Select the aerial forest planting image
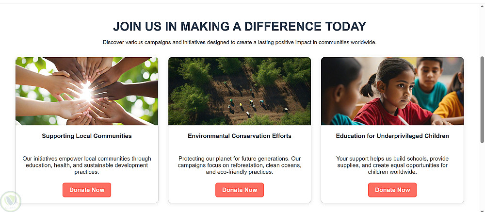This screenshot has height=212, width=485. click(240, 91)
